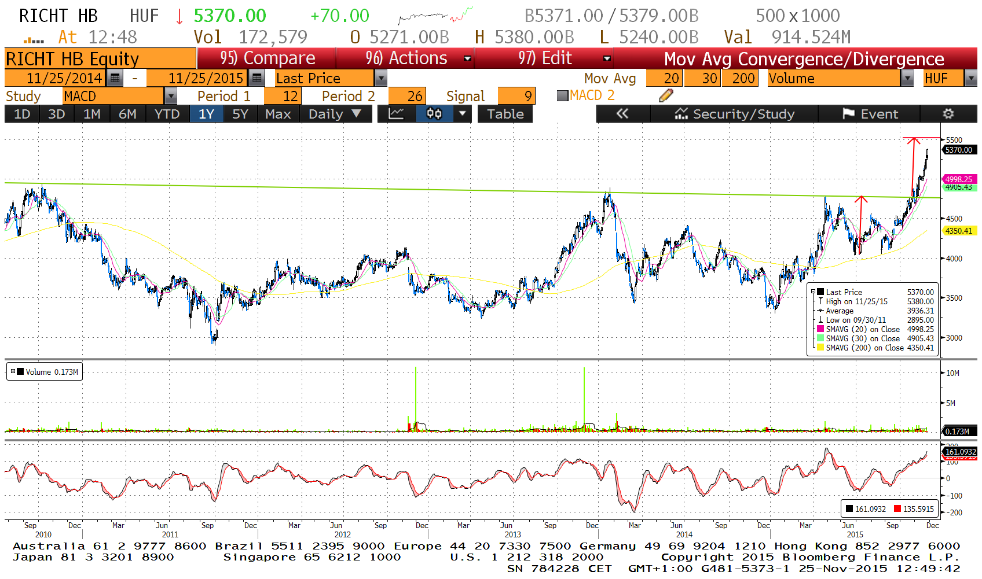Edit the start date 11/25/2014 field
This screenshot has height=579, width=982.
coord(56,78)
